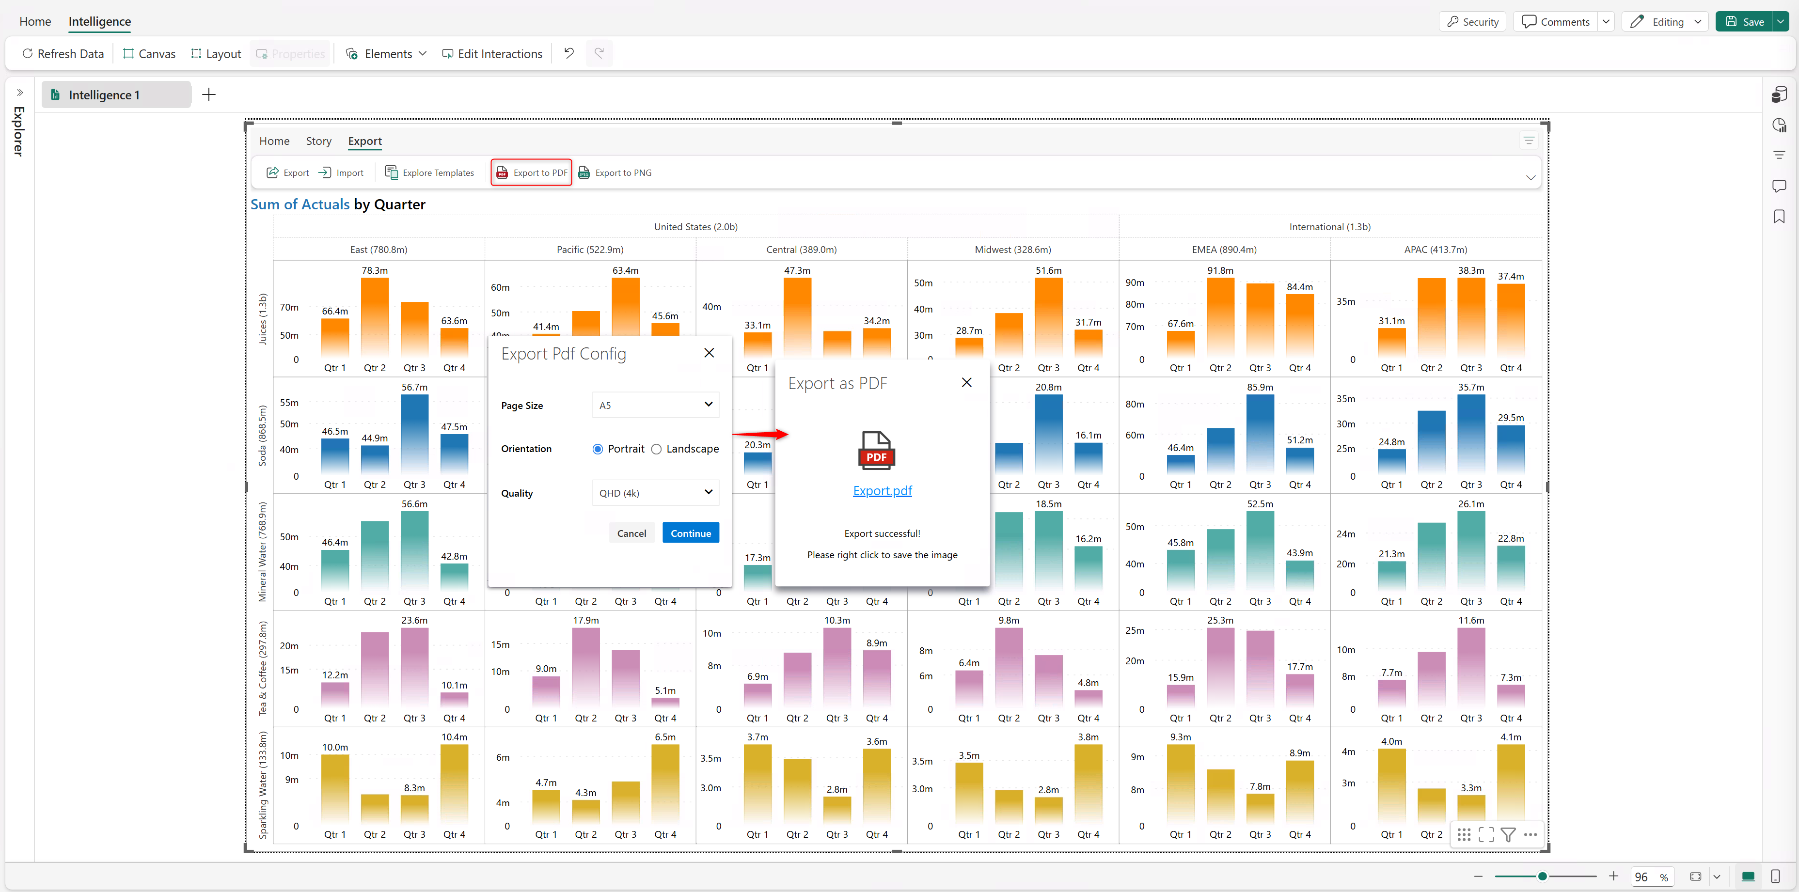Click the Export to PNG icon

pyautogui.click(x=584, y=172)
